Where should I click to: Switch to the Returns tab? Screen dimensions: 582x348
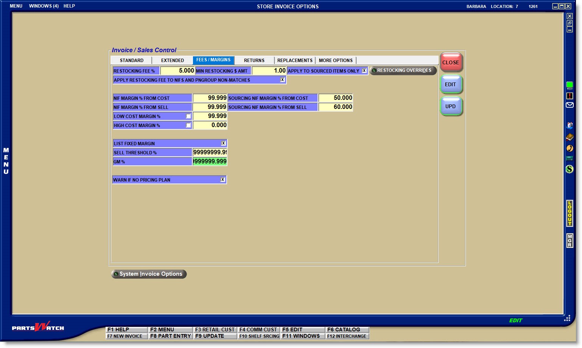tap(254, 61)
